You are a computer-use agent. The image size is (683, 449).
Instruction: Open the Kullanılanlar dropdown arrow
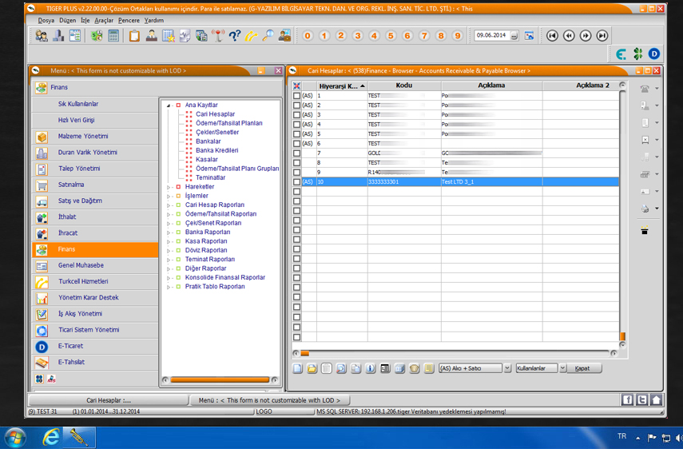pos(563,368)
